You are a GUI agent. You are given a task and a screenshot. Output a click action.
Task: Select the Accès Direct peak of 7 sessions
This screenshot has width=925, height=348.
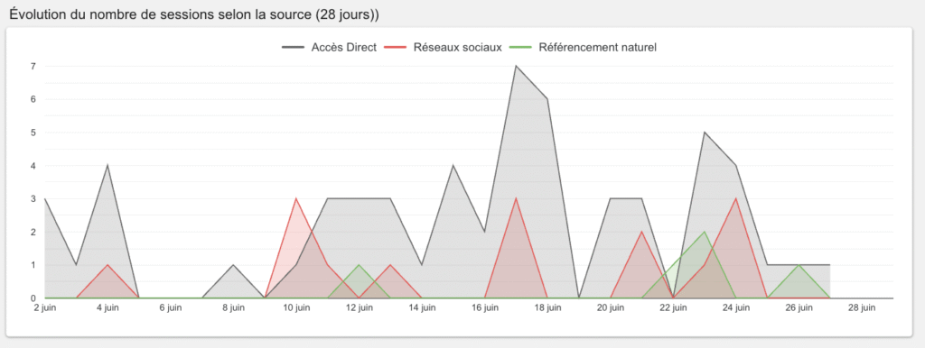click(x=516, y=66)
